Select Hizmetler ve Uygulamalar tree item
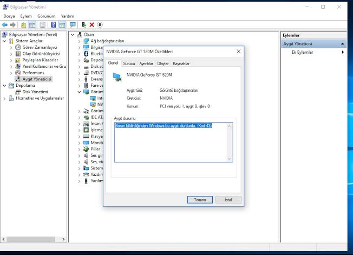This screenshot has height=255, width=353. click(40, 98)
